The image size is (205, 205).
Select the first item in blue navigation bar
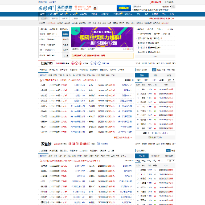(42, 14)
